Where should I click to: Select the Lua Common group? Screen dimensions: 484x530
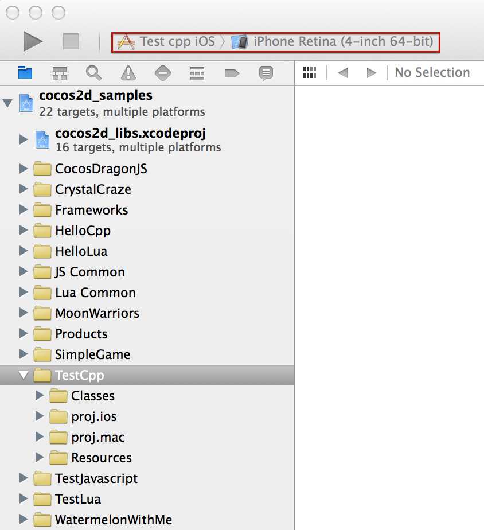[147, 293]
